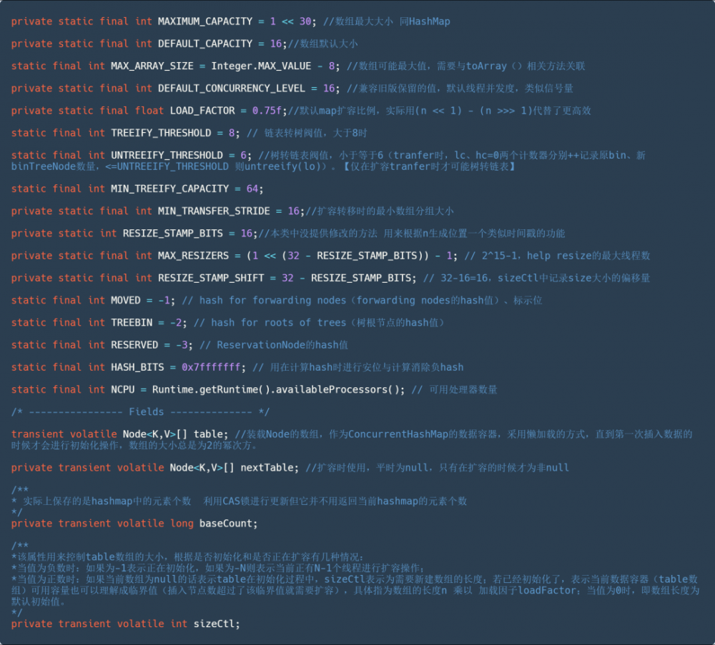The height and width of the screenshot is (645, 715).
Task: Click Integer.MAX_VALUE expression
Action: click(x=261, y=66)
